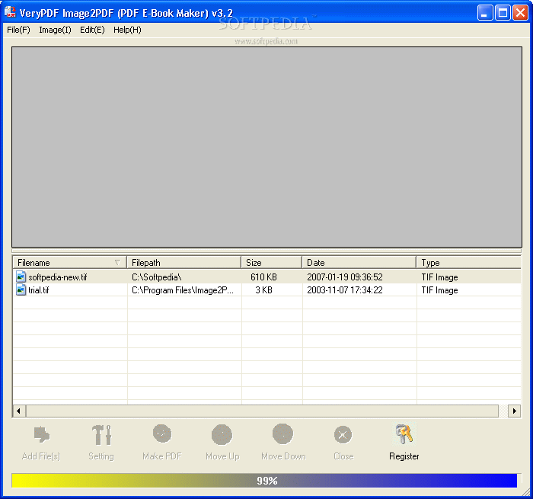Screen dimensions: 533x499
Task: Close the window with the red X
Action: pyautogui.click(x=520, y=13)
